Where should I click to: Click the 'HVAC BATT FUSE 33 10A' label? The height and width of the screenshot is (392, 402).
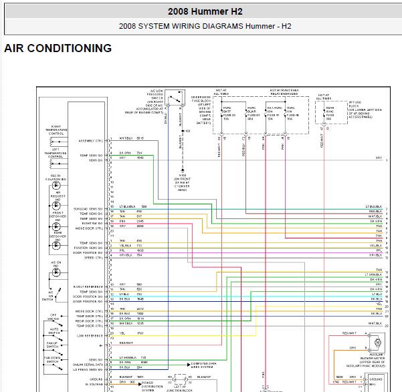pyautogui.click(x=229, y=114)
